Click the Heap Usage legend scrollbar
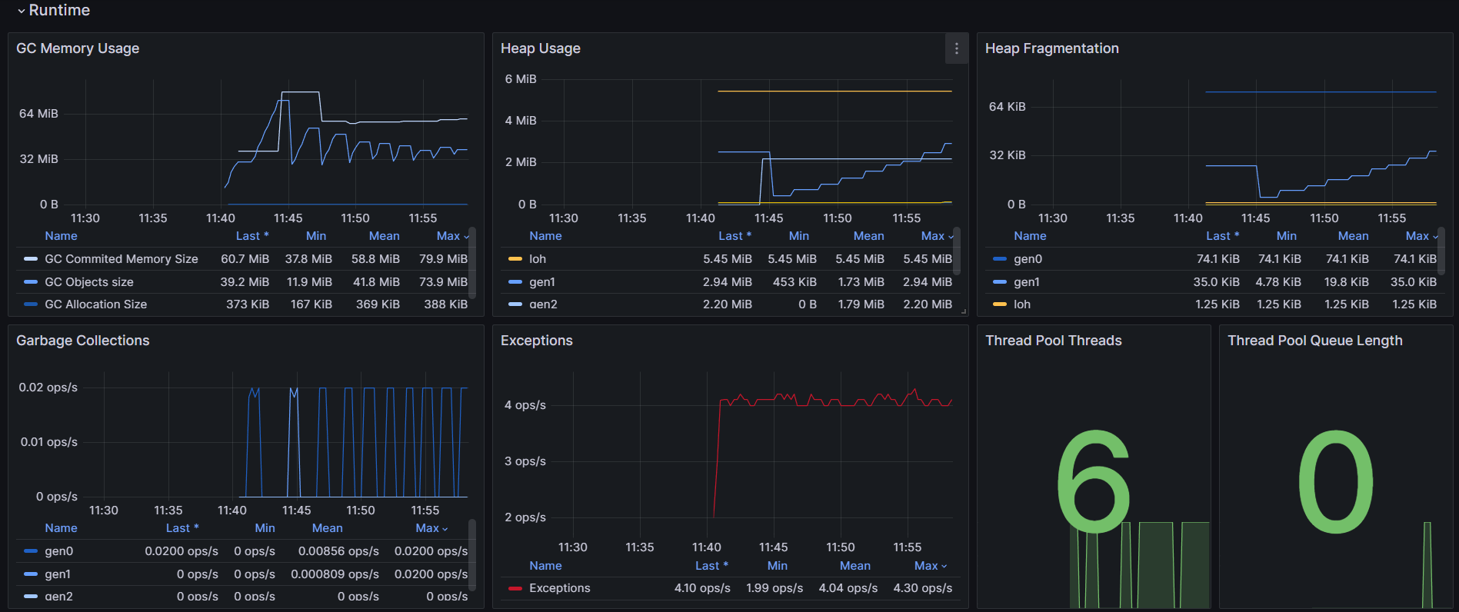Image resolution: width=1459 pixels, height=612 pixels. (x=957, y=251)
